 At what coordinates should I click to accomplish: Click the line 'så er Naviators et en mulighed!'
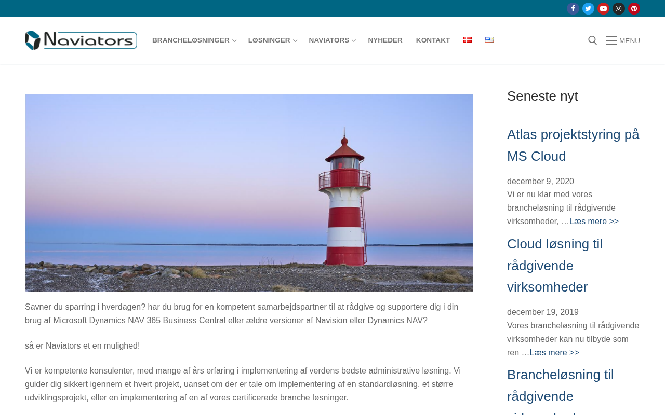tap(83, 346)
